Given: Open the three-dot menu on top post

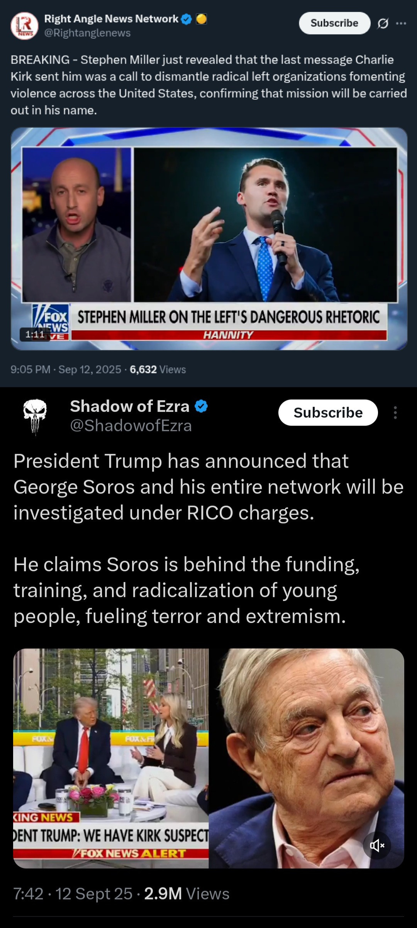Looking at the screenshot, I should click(401, 24).
